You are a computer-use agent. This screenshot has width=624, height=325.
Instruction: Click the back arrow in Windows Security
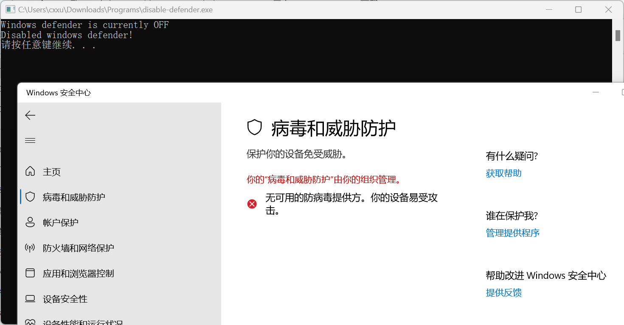pyautogui.click(x=30, y=115)
